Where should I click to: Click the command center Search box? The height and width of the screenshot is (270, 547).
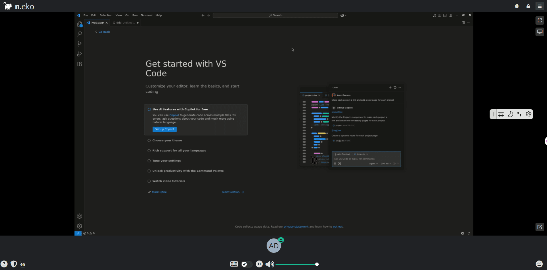(x=275, y=15)
